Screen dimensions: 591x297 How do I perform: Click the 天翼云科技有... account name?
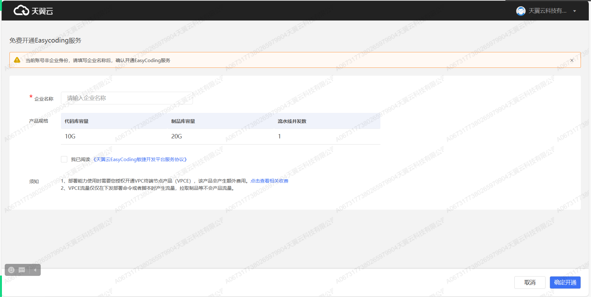[547, 11]
